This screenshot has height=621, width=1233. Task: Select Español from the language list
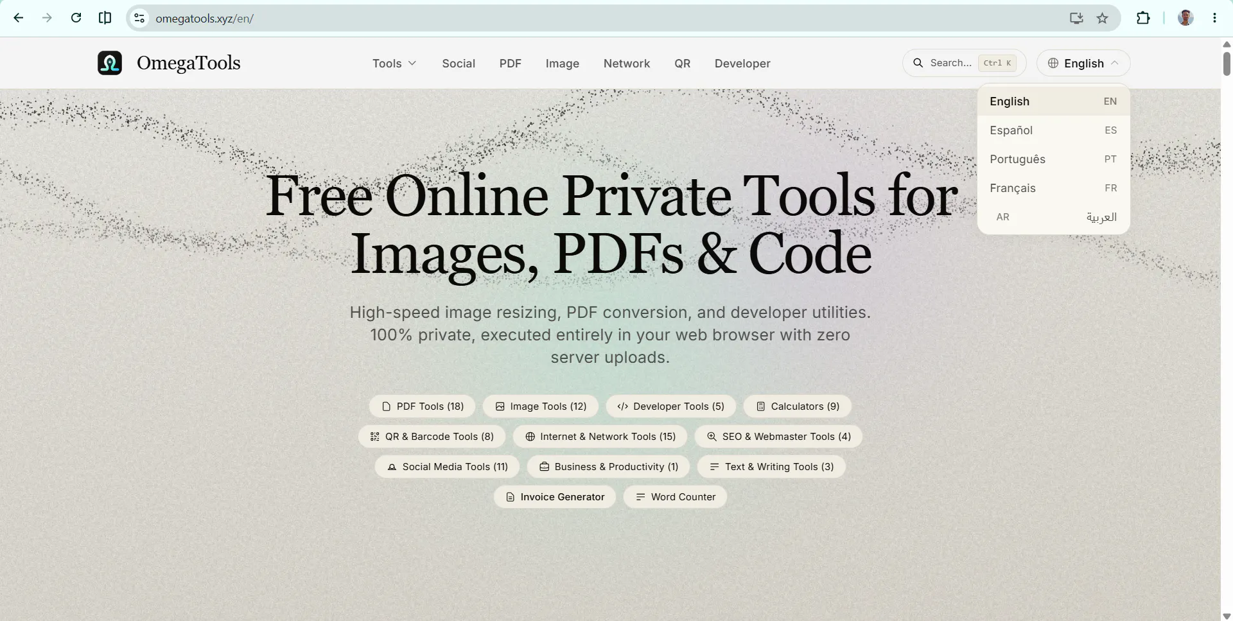pyautogui.click(x=1053, y=130)
